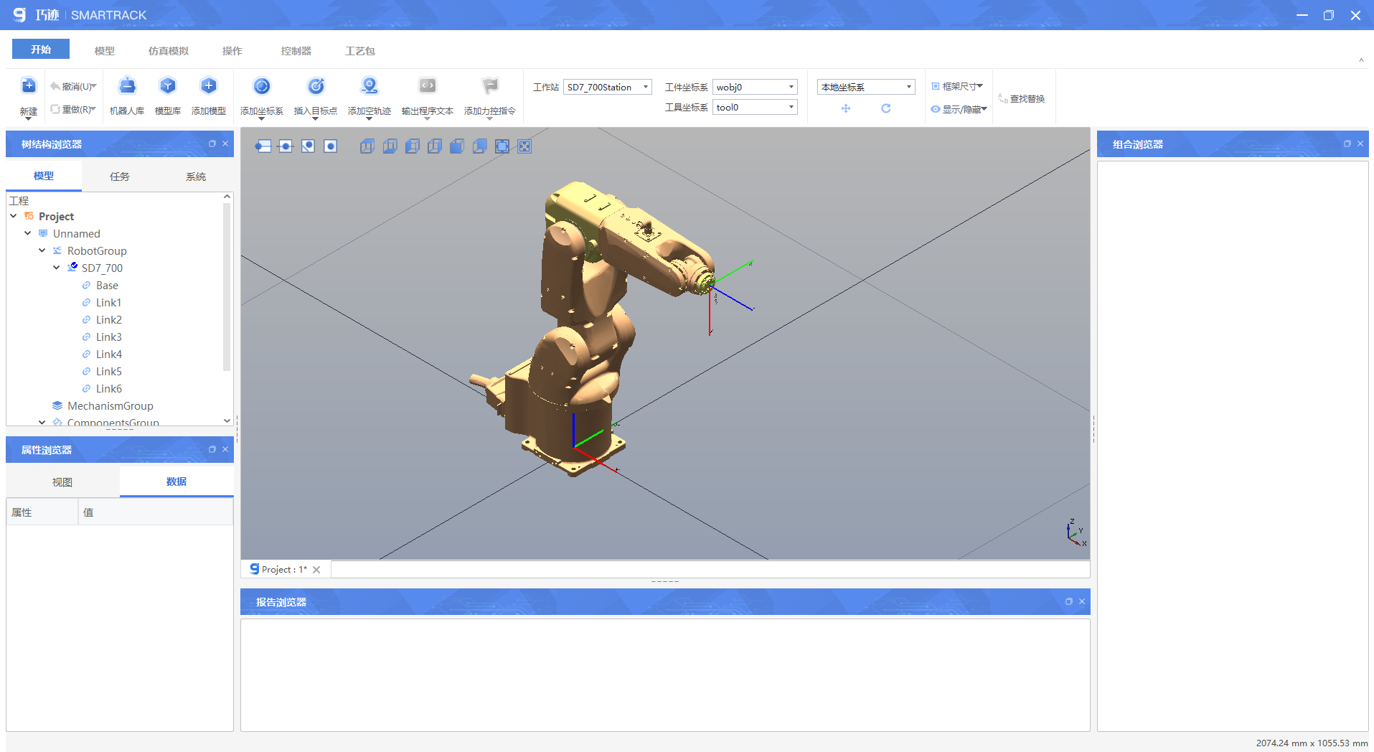The width and height of the screenshot is (1374, 752).
Task: Collapse the SD7_700 tree node
Action: (x=57, y=268)
